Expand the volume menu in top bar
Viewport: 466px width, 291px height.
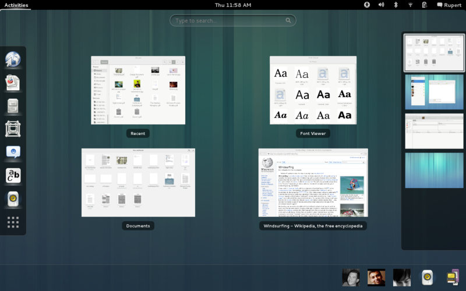pos(382,5)
